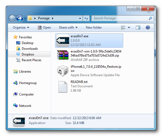Click the 1.0.0.0 version text
Image resolution: width=162 pixels, height=136 pixels.
click(75, 41)
